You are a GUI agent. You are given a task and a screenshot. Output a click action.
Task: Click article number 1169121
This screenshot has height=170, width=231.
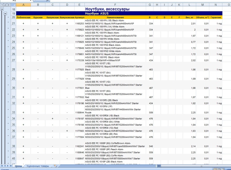[x=80, y=36]
